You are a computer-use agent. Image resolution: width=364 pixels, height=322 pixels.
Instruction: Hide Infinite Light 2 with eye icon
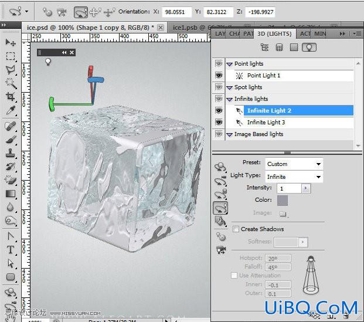click(x=219, y=111)
